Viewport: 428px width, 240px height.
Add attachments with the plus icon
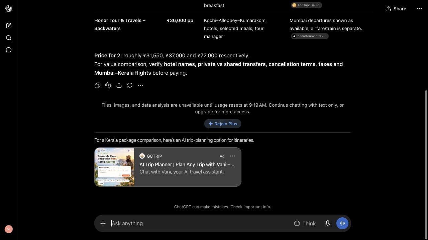[103, 223]
